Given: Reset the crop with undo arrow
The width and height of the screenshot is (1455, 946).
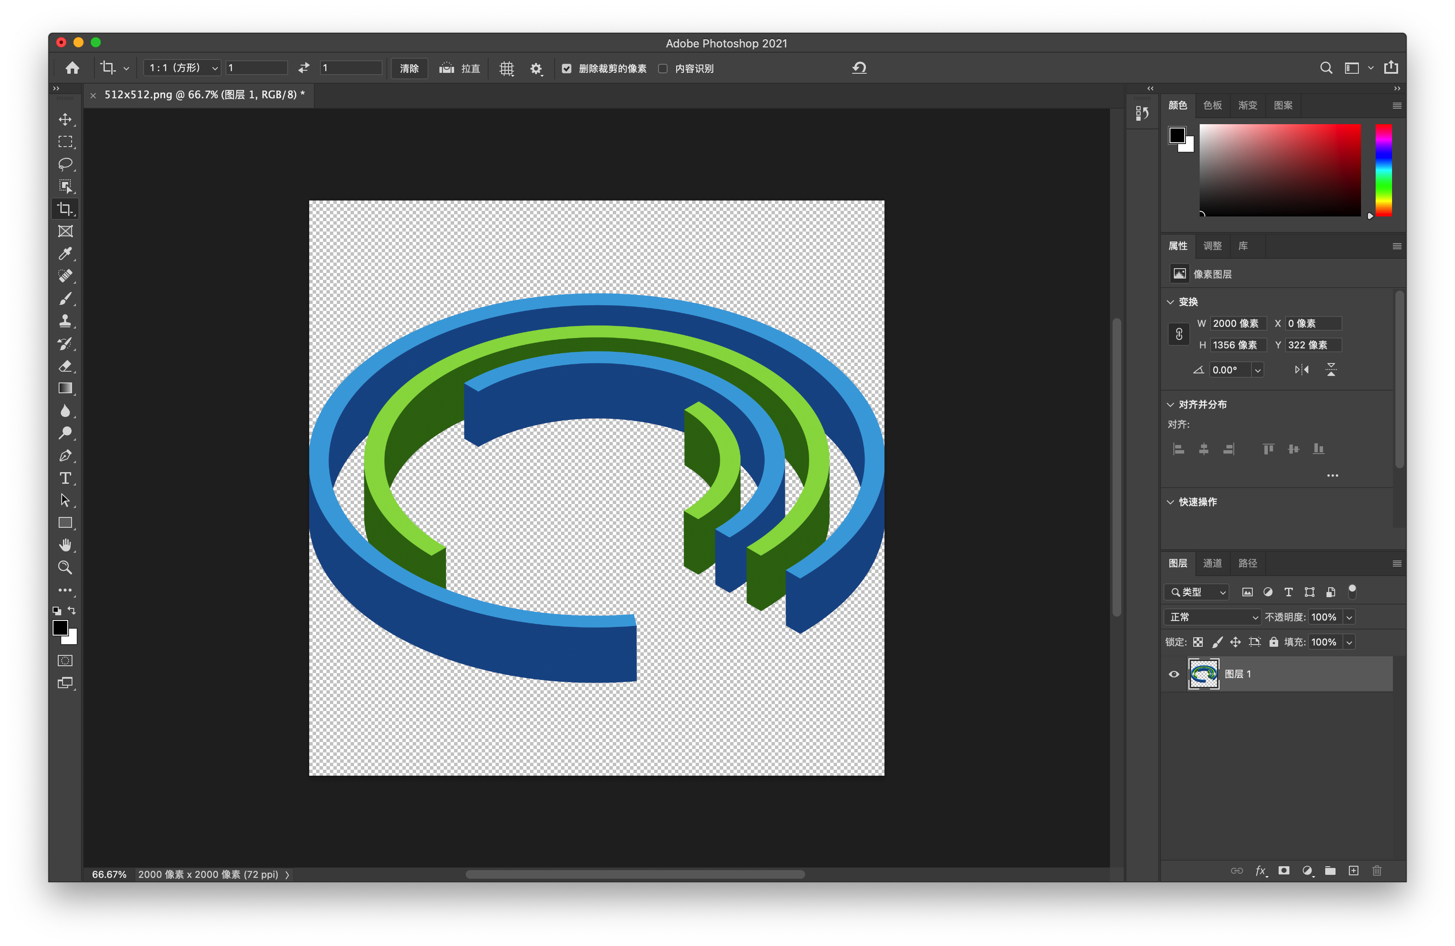Looking at the screenshot, I should tap(859, 68).
